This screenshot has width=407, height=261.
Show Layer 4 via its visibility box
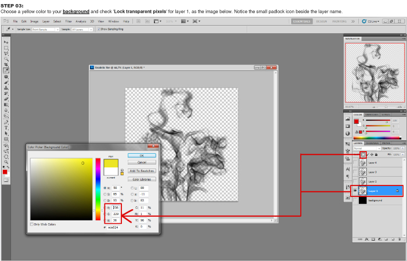coord(355,163)
